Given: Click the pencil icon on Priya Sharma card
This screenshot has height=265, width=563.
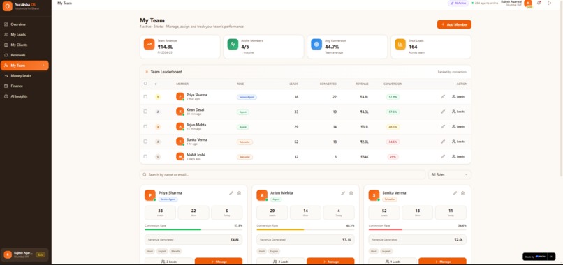Looking at the screenshot, I should pyautogui.click(x=231, y=193).
